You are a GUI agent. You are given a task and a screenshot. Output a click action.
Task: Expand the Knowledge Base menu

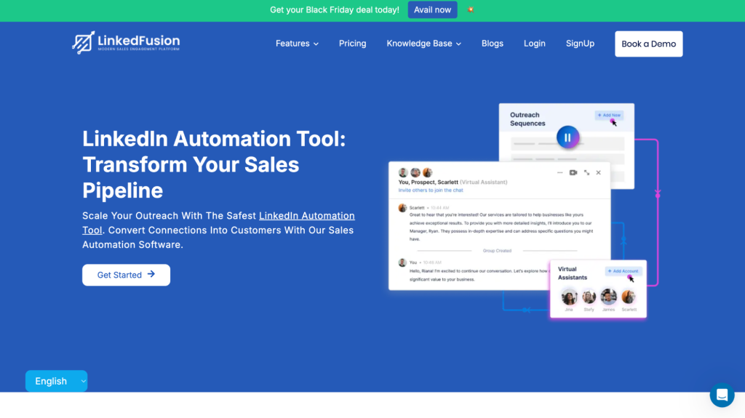[424, 43]
